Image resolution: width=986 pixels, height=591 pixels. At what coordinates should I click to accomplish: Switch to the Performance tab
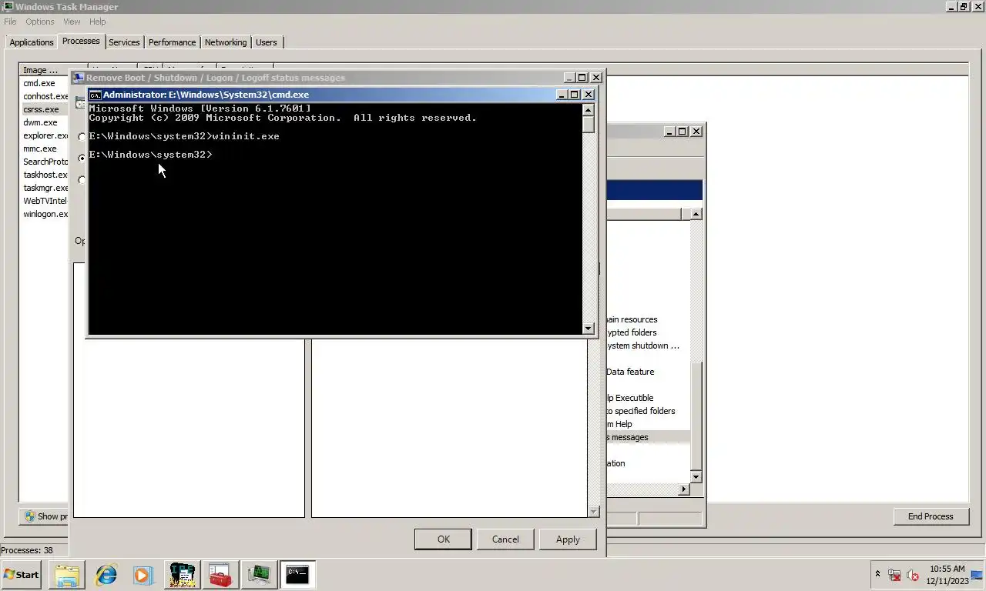(172, 42)
